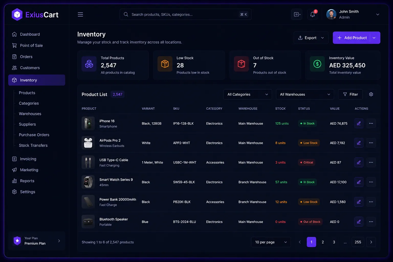Screen dimensions: 393x262
Task: Edit the iPhone 16 row
Action: click(x=359, y=124)
